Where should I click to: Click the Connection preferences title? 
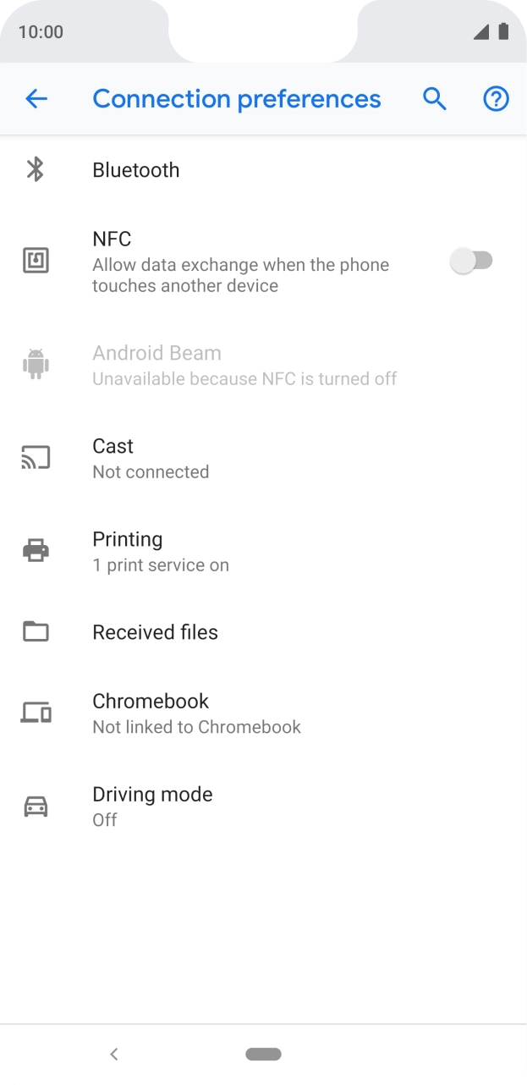click(x=237, y=99)
